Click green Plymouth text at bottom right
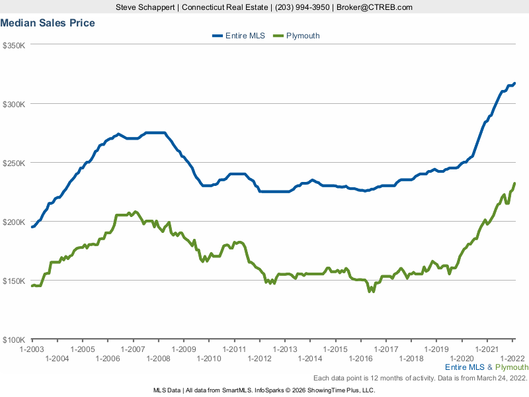The width and height of the screenshot is (529, 397). 512,367
